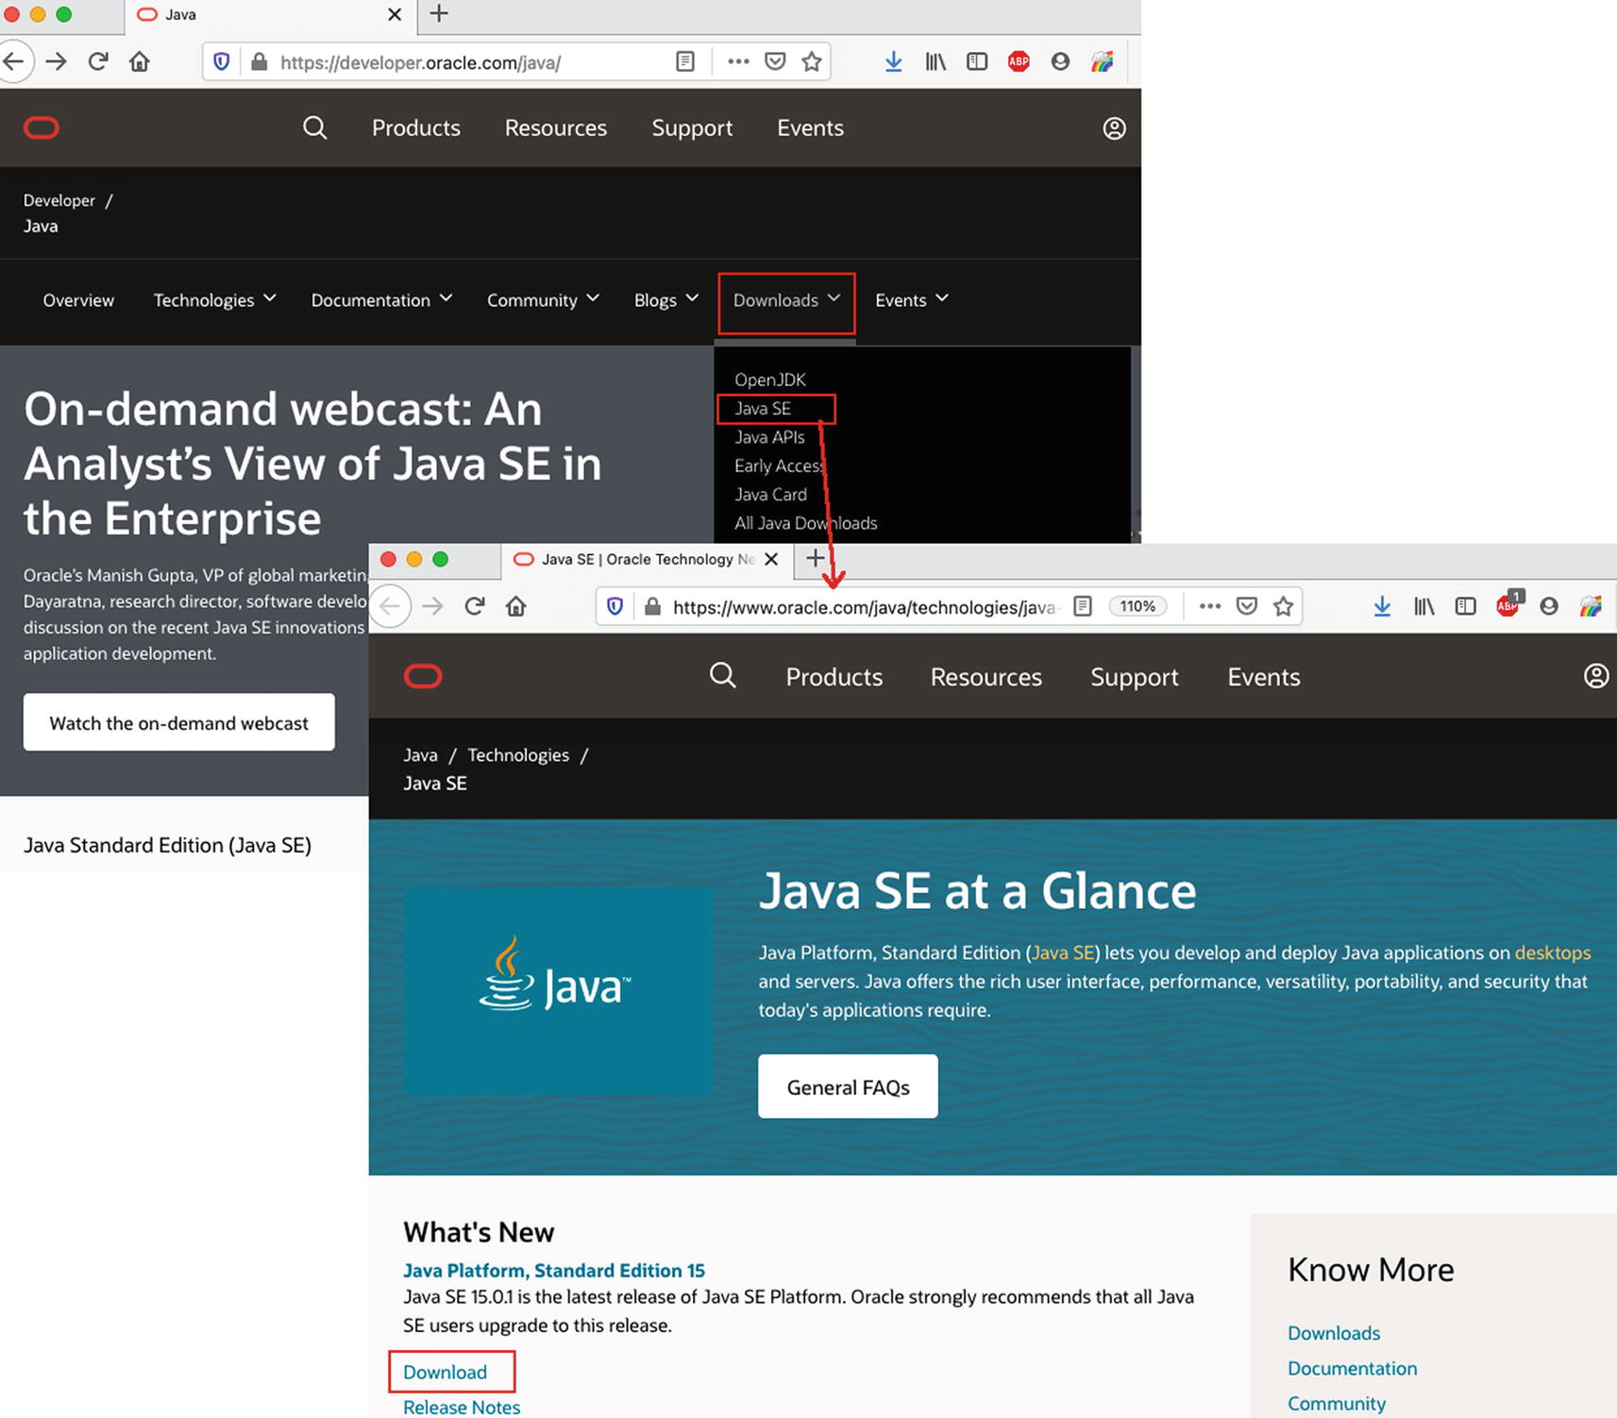Select OpenJDK from Downloads menu
The width and height of the screenshot is (1617, 1418).
[770, 380]
